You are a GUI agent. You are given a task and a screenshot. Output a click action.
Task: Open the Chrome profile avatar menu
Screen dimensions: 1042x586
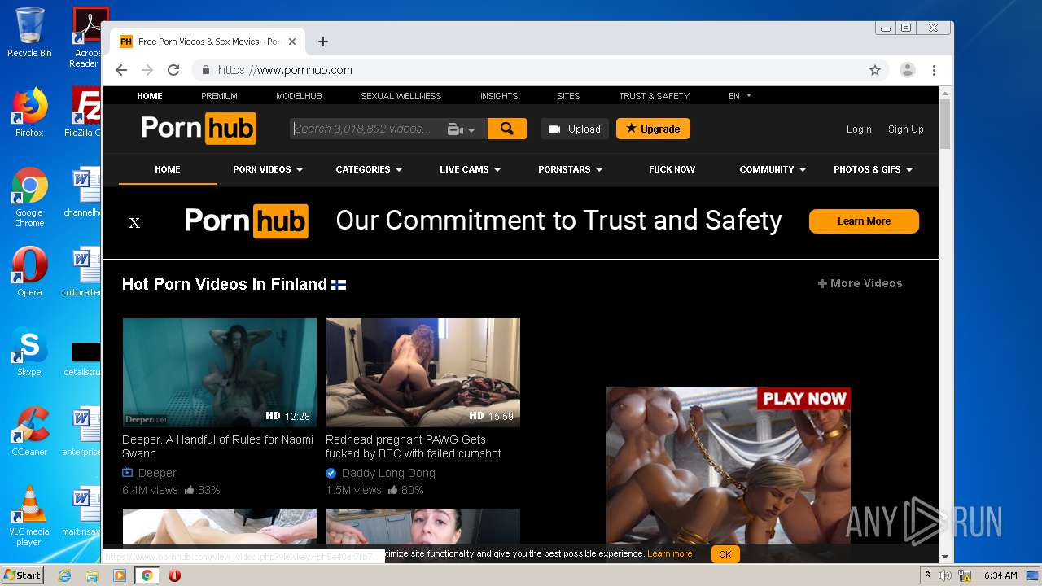tap(908, 70)
